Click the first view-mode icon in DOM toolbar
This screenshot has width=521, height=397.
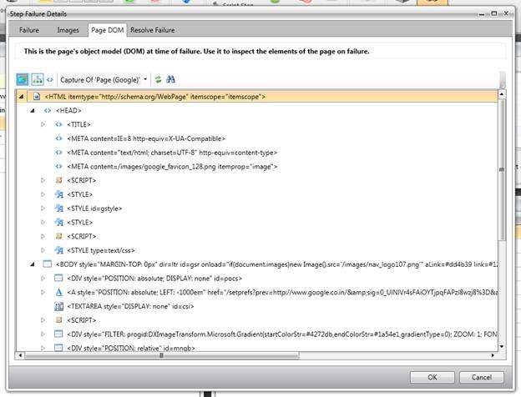point(23,79)
